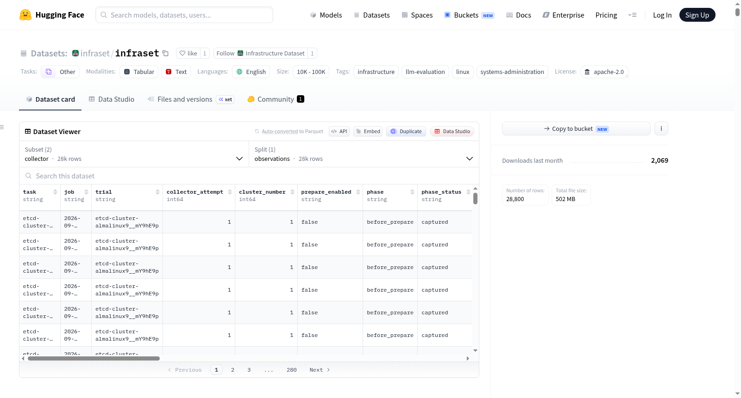
Task: Click the Duplicate button
Action: (x=406, y=131)
